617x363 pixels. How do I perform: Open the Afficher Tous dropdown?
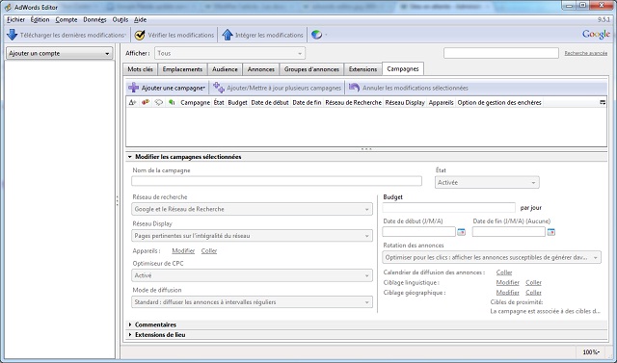(x=229, y=53)
